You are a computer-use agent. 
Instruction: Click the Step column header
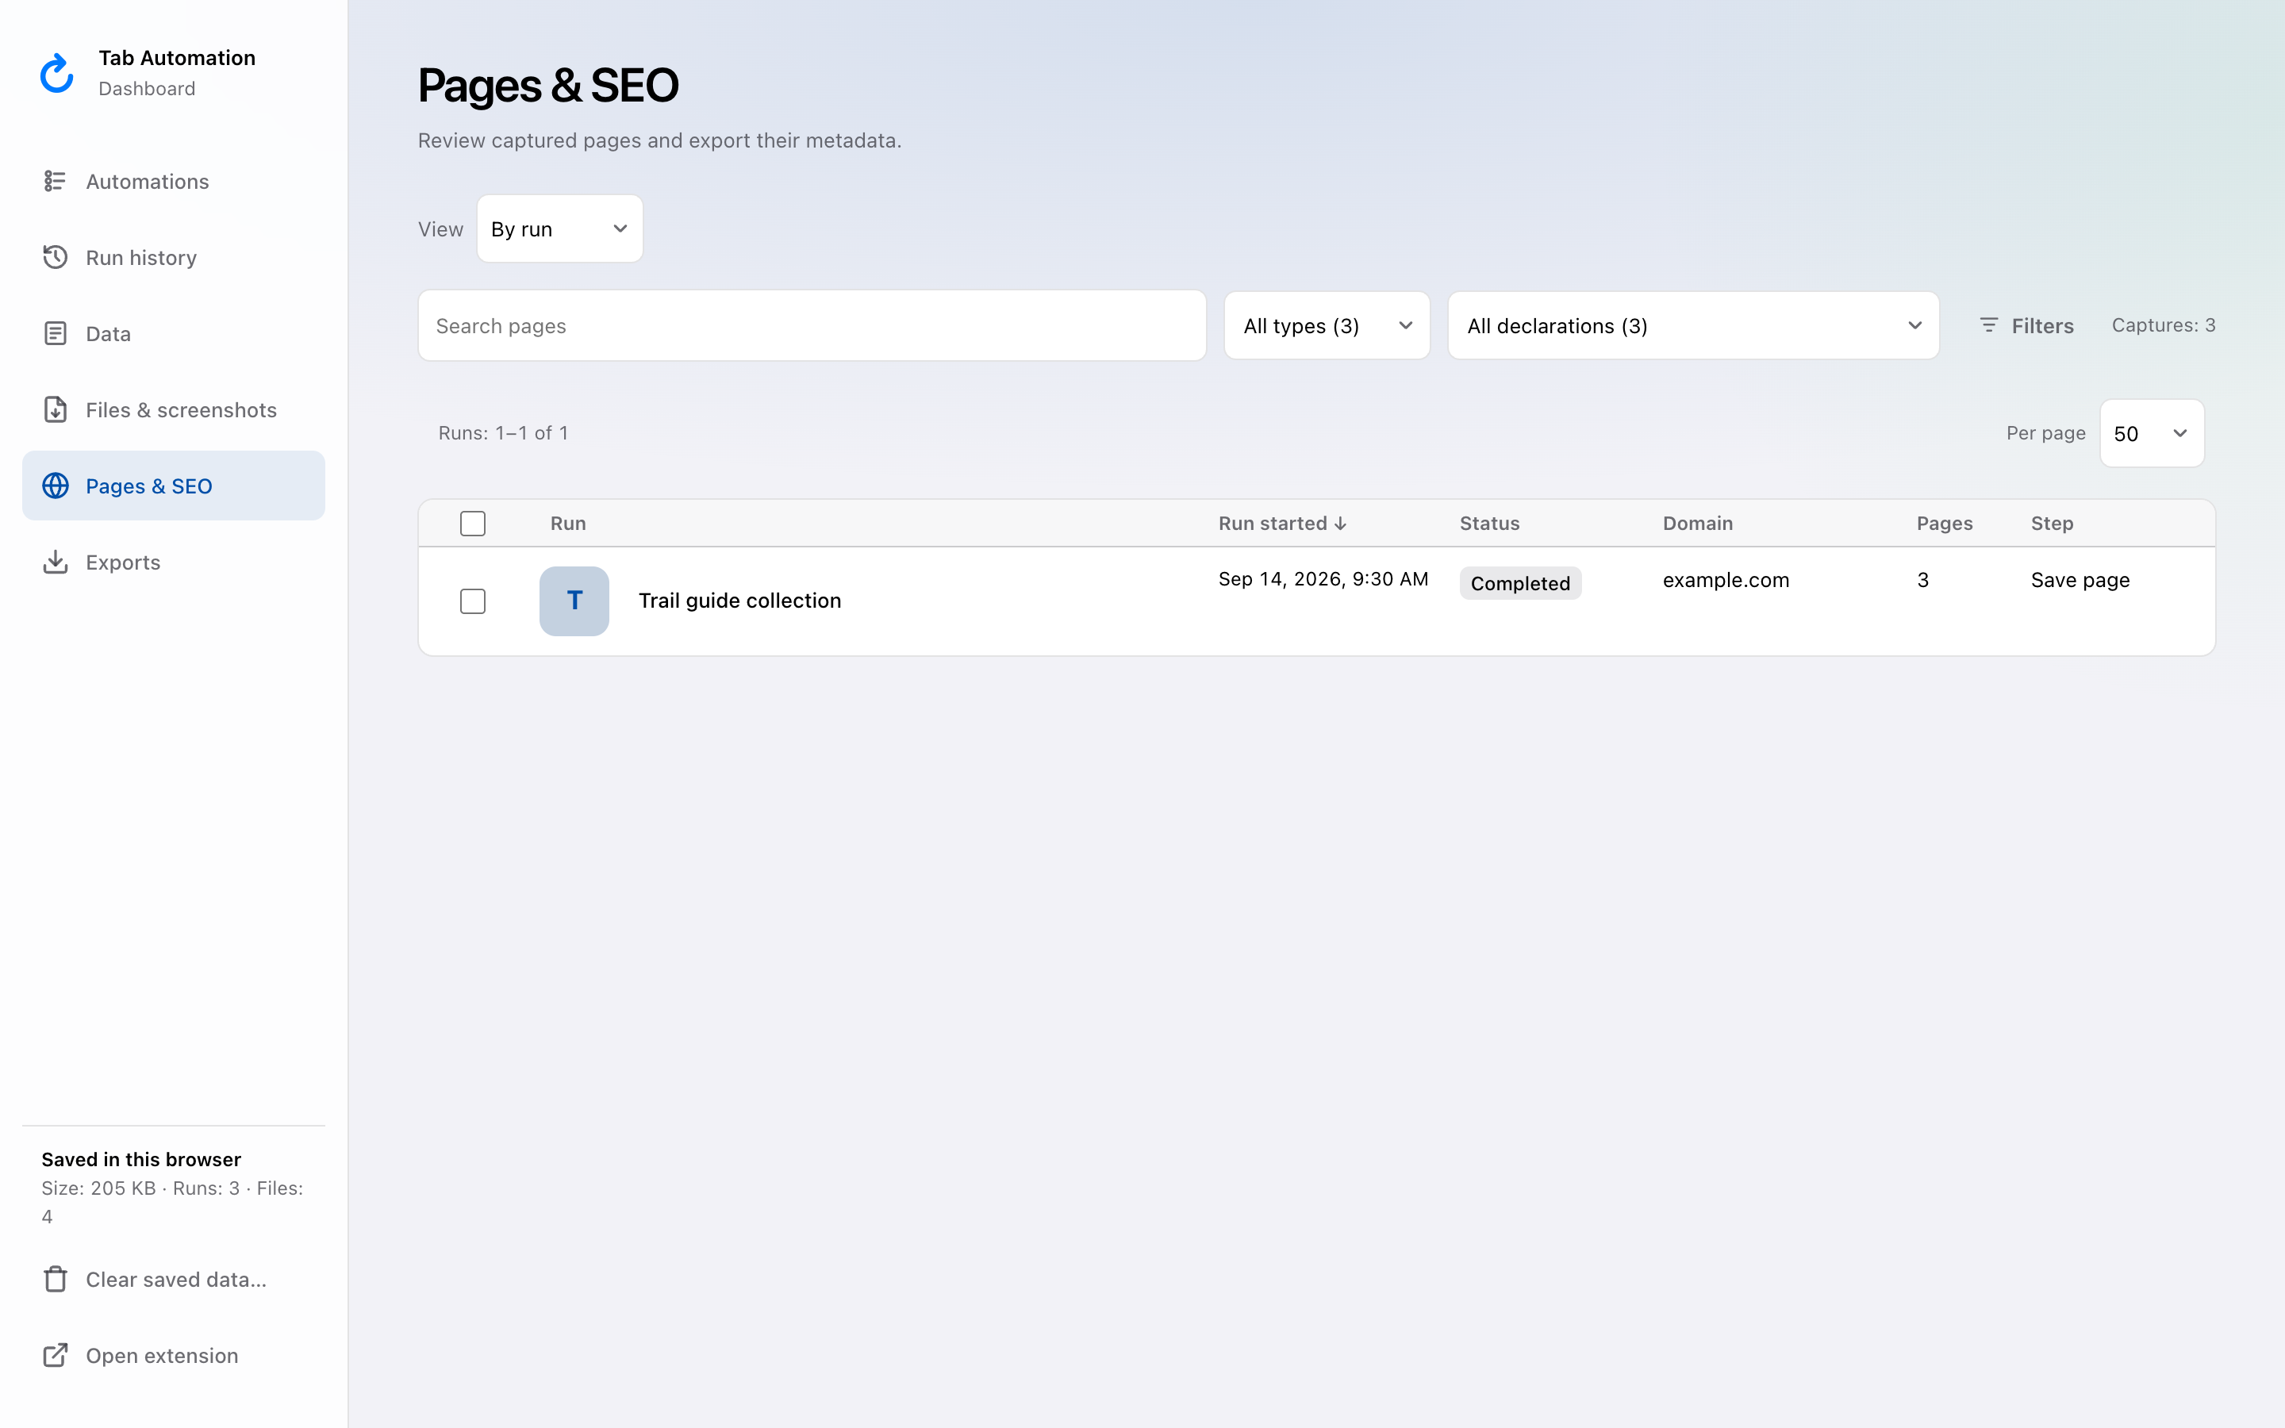point(2052,524)
